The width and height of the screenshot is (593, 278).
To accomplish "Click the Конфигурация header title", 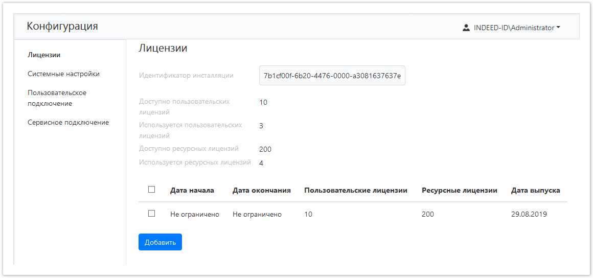I will click(x=62, y=26).
